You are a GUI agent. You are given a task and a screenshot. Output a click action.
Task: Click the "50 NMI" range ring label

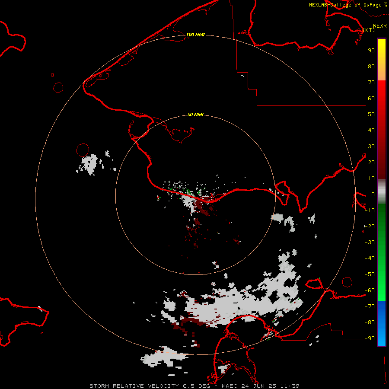click(x=195, y=115)
